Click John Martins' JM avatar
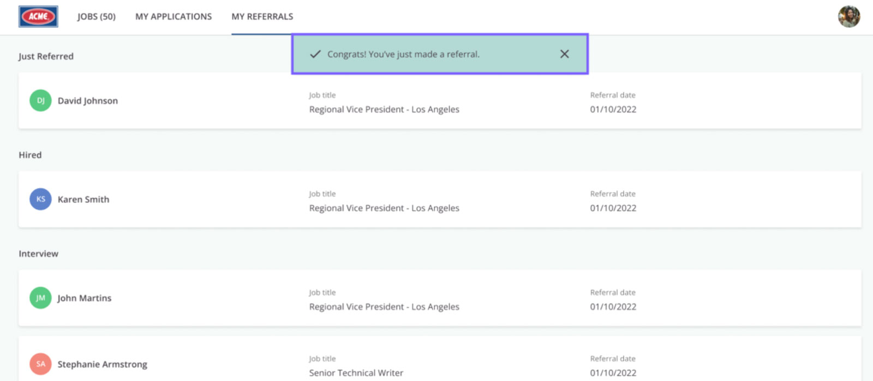The image size is (873, 381). coord(40,298)
